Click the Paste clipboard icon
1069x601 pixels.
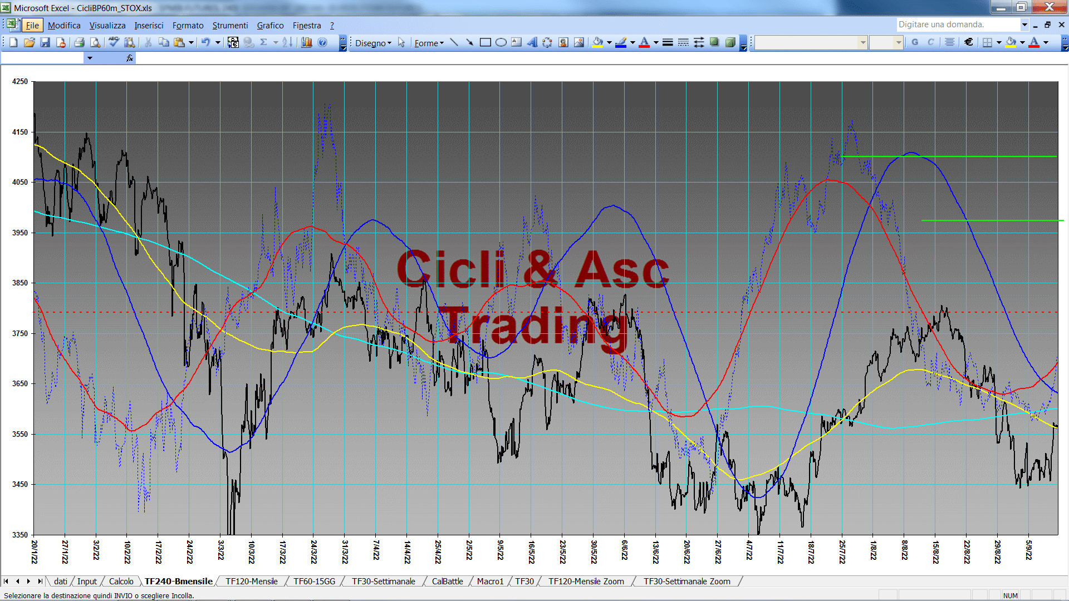point(179,42)
